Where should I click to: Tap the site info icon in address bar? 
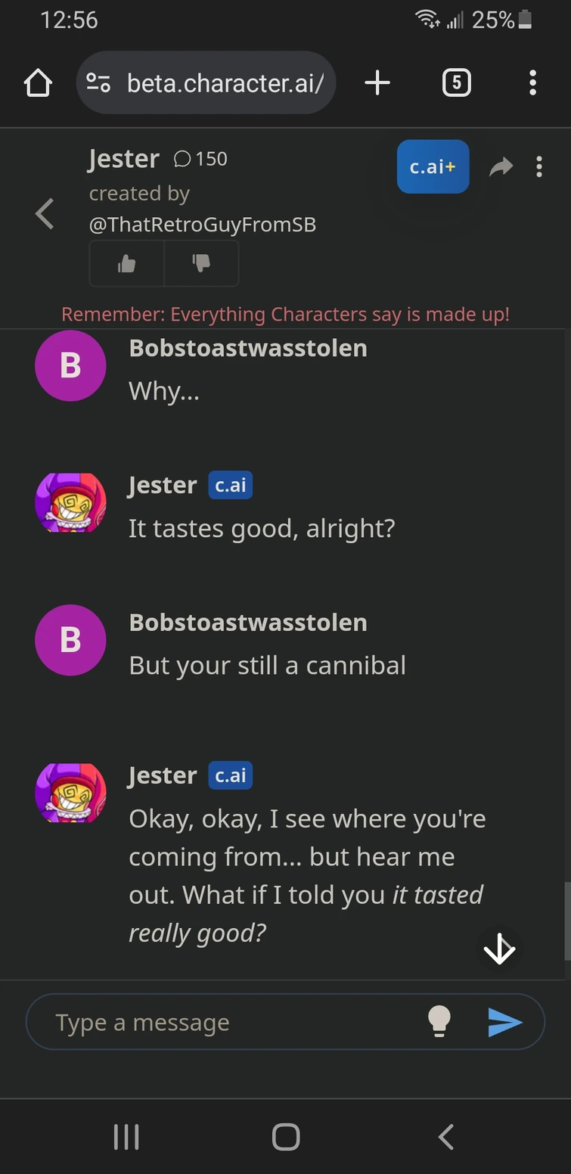[99, 83]
